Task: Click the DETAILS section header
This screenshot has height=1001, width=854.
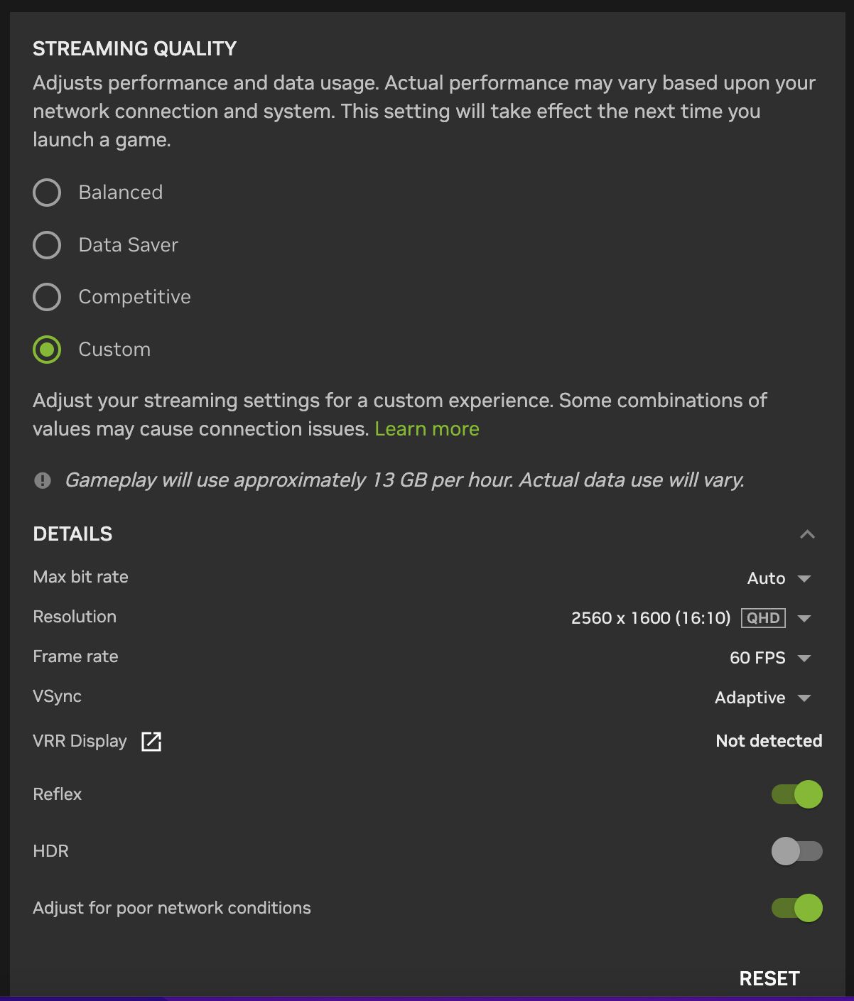Action: pyautogui.click(x=72, y=534)
